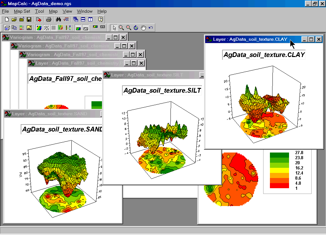
Task: Toggle the colored floor plot button
Action: [78, 28]
